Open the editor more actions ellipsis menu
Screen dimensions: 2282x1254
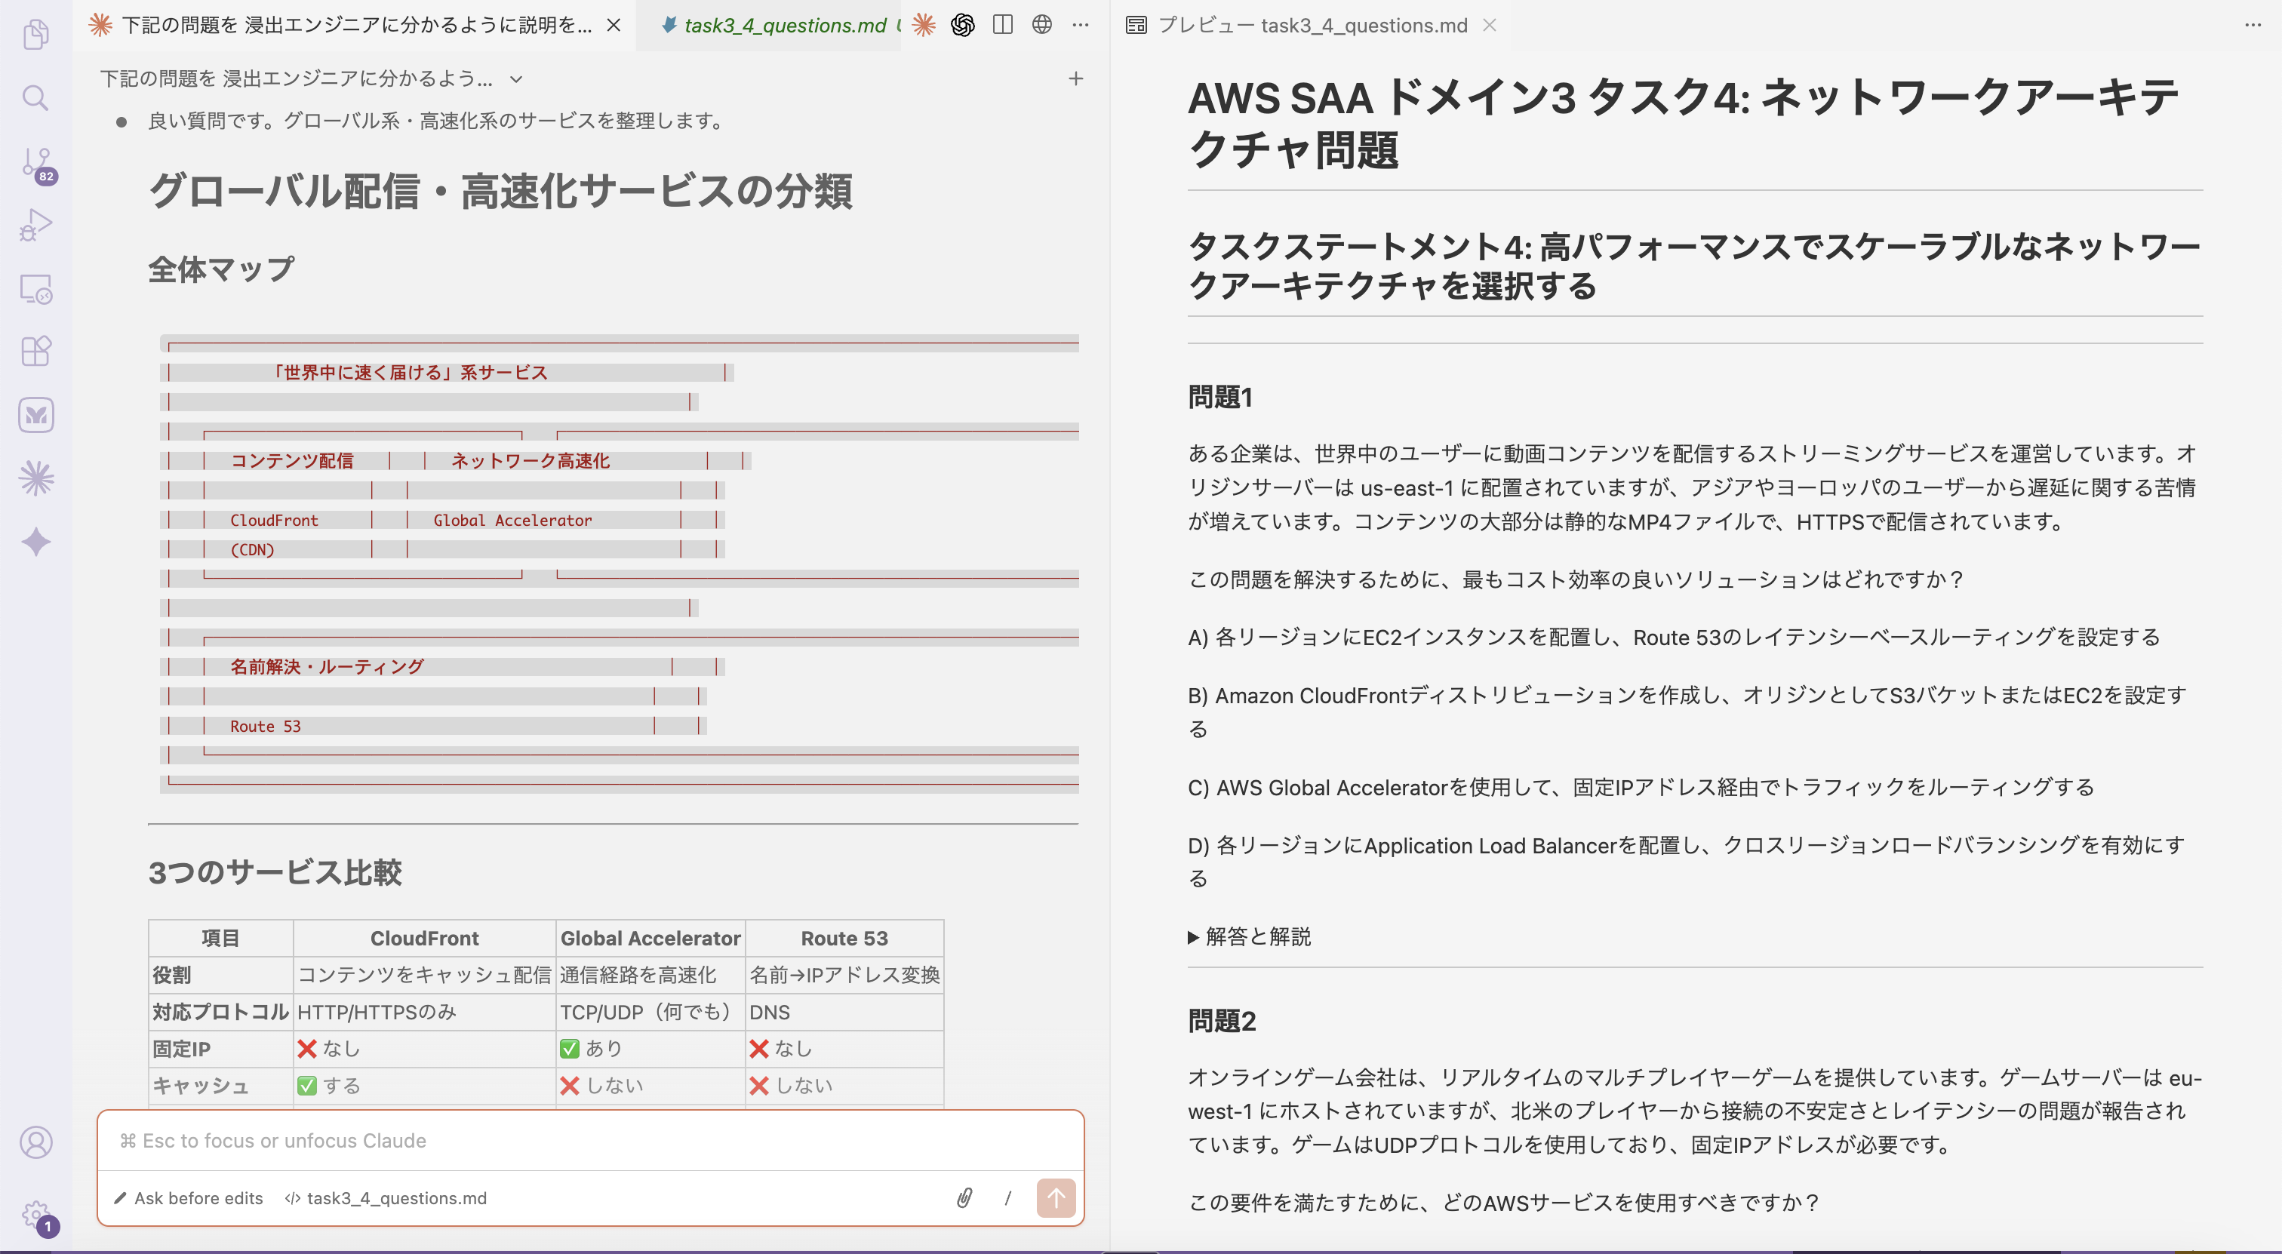[1081, 26]
